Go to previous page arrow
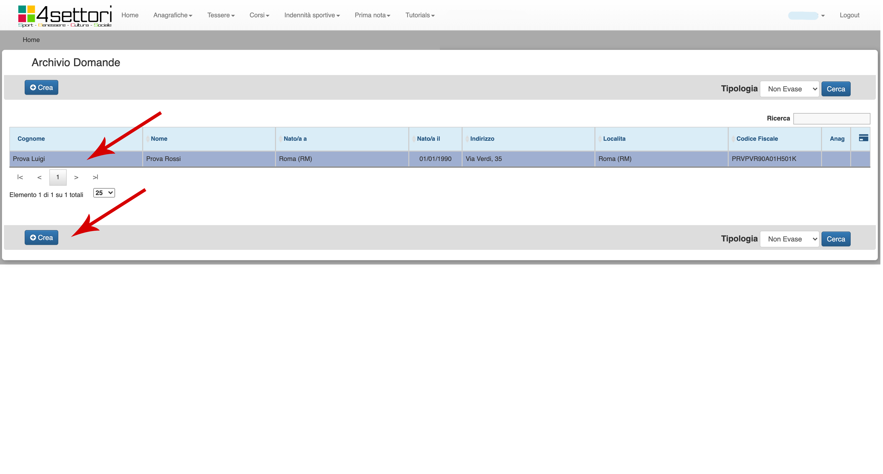The width and height of the screenshot is (883, 474). point(39,177)
